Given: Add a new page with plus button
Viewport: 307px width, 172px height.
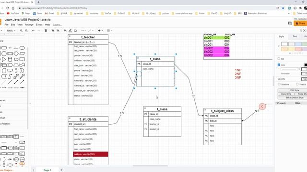Looking at the screenshot, I should pyautogui.click(x=61, y=170).
